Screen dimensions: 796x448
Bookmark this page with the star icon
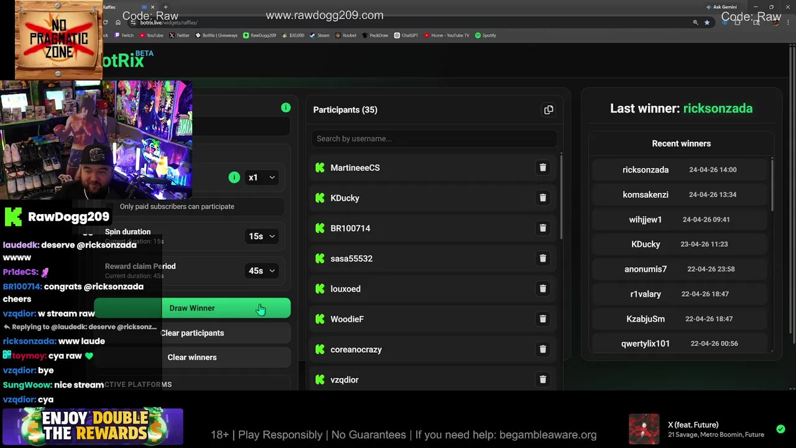707,22
